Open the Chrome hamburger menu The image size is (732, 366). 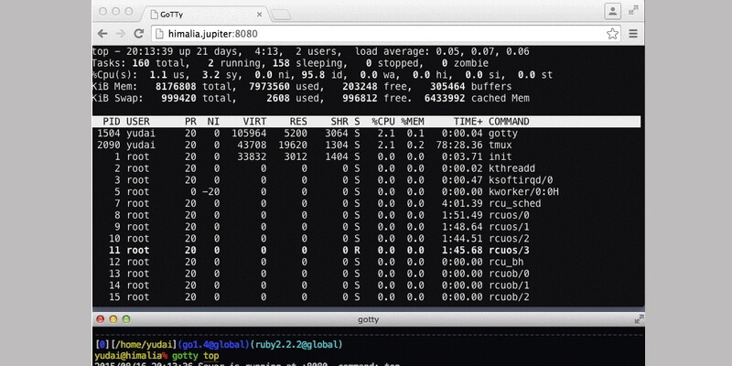[x=631, y=33]
